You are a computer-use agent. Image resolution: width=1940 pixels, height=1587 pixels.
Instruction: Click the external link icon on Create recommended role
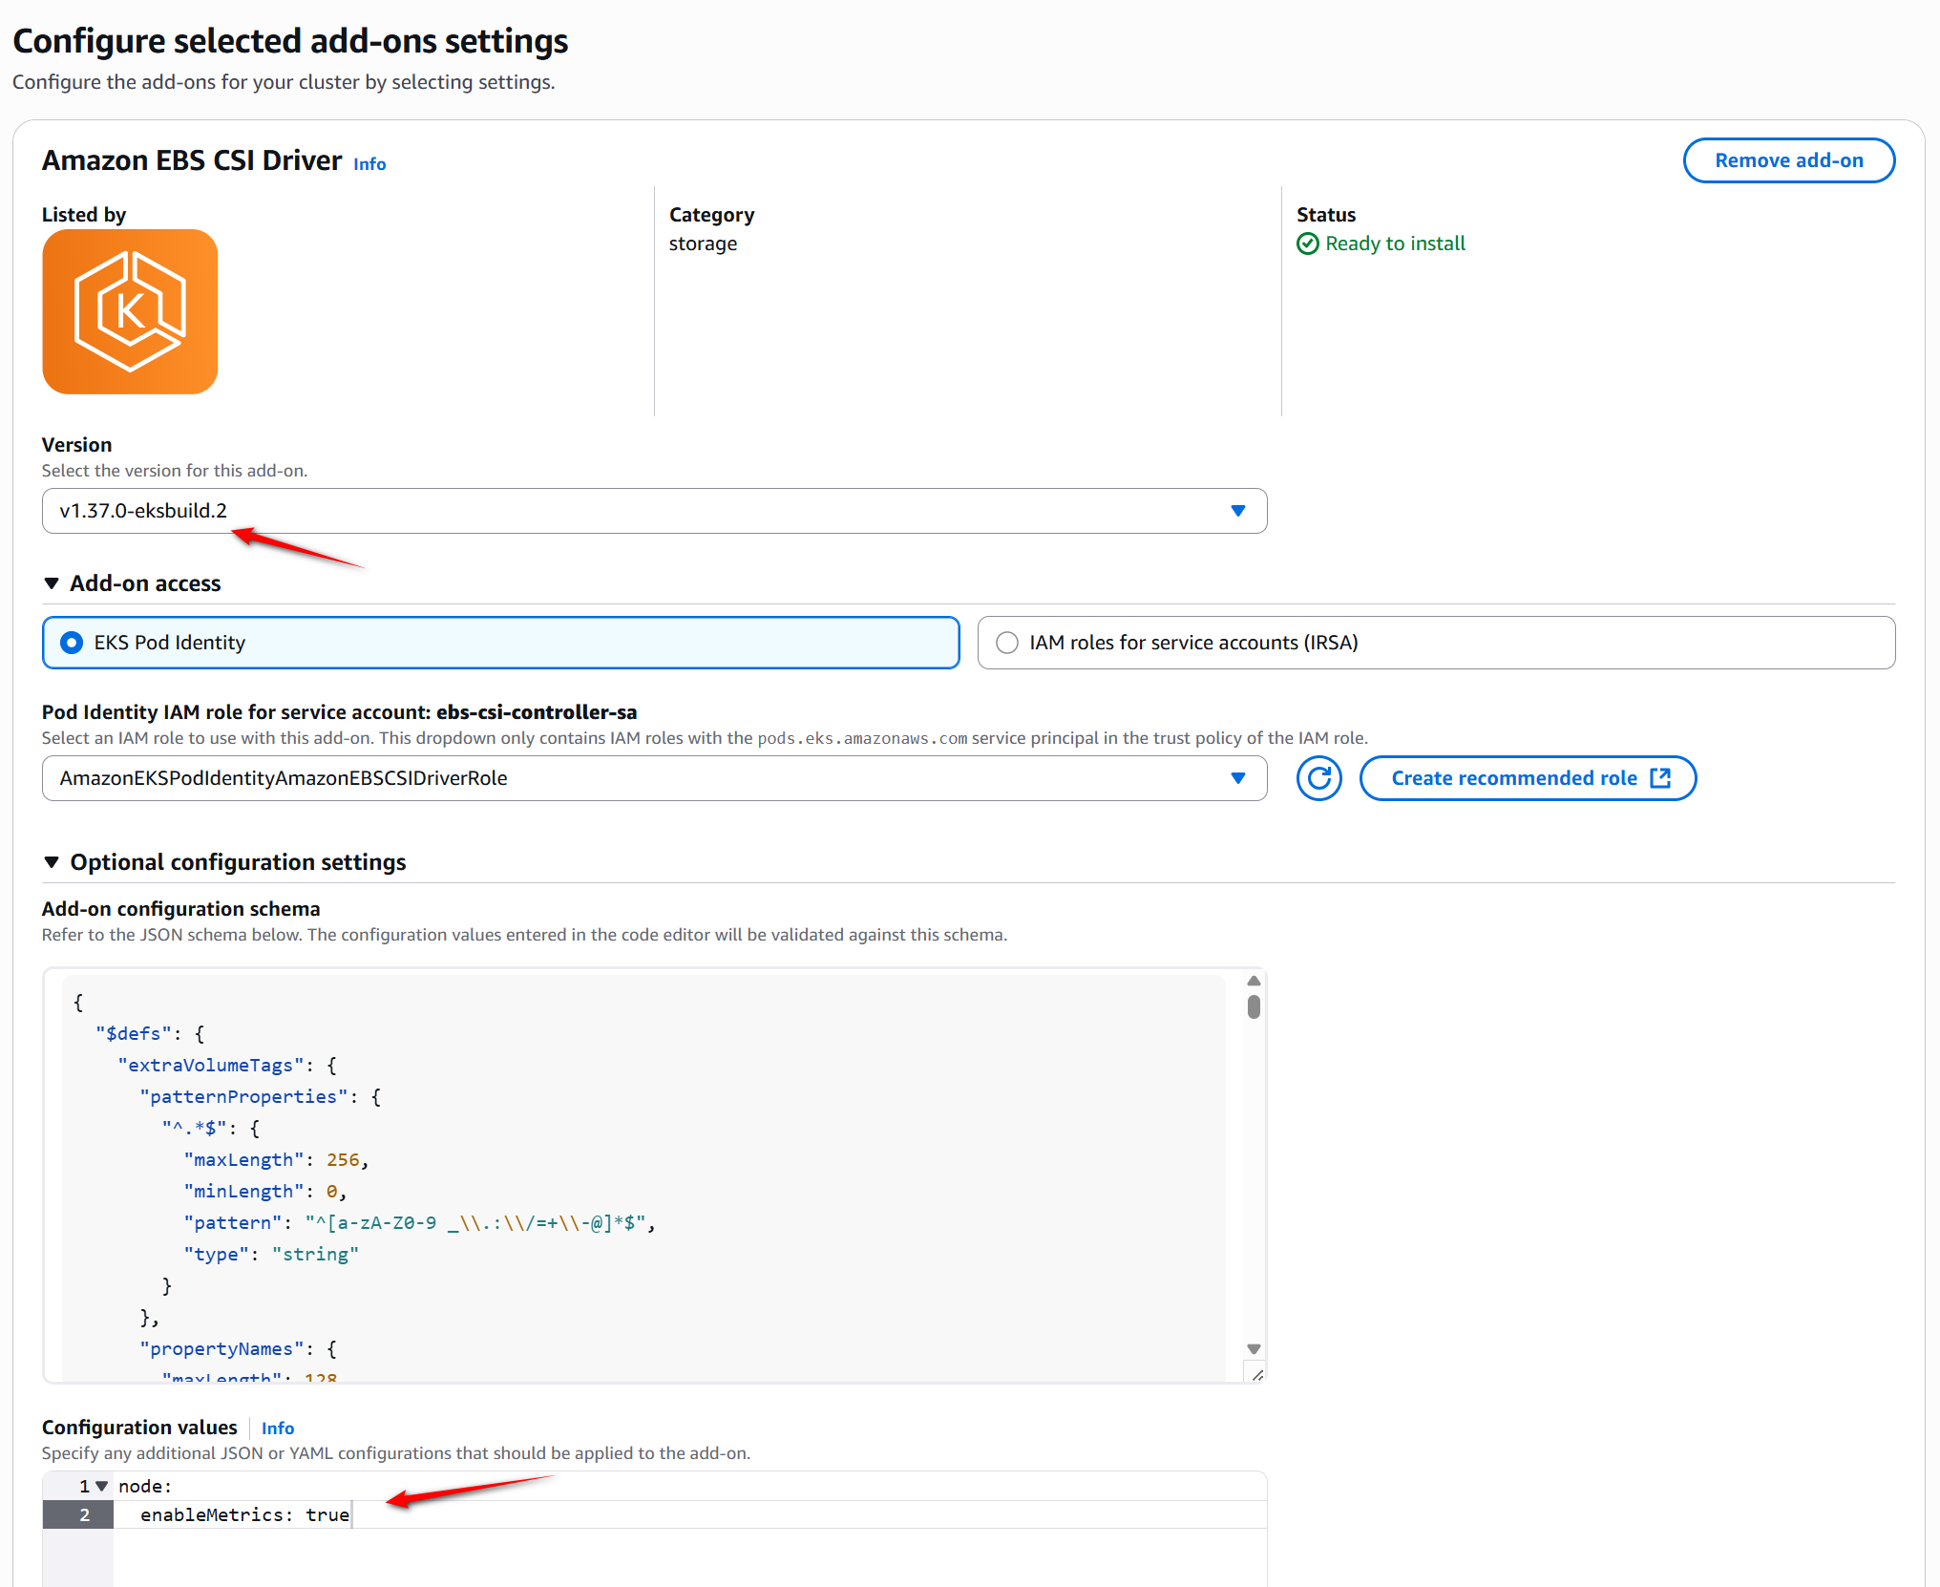click(x=1660, y=777)
